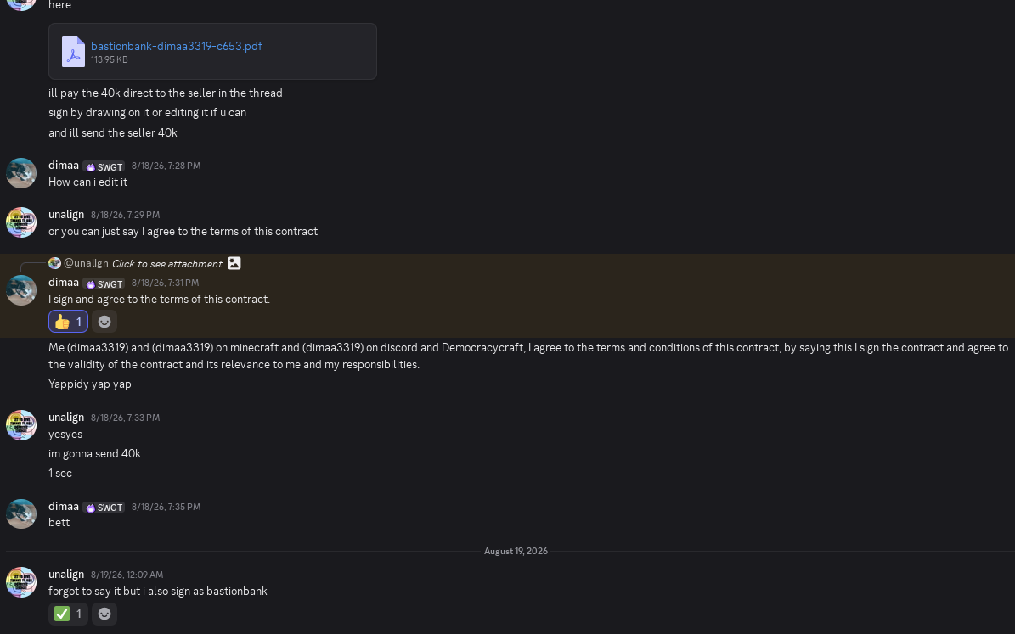This screenshot has width=1015, height=634.
Task: Click the SWGT tag on the 7:35 PM message
Action: 104,508
